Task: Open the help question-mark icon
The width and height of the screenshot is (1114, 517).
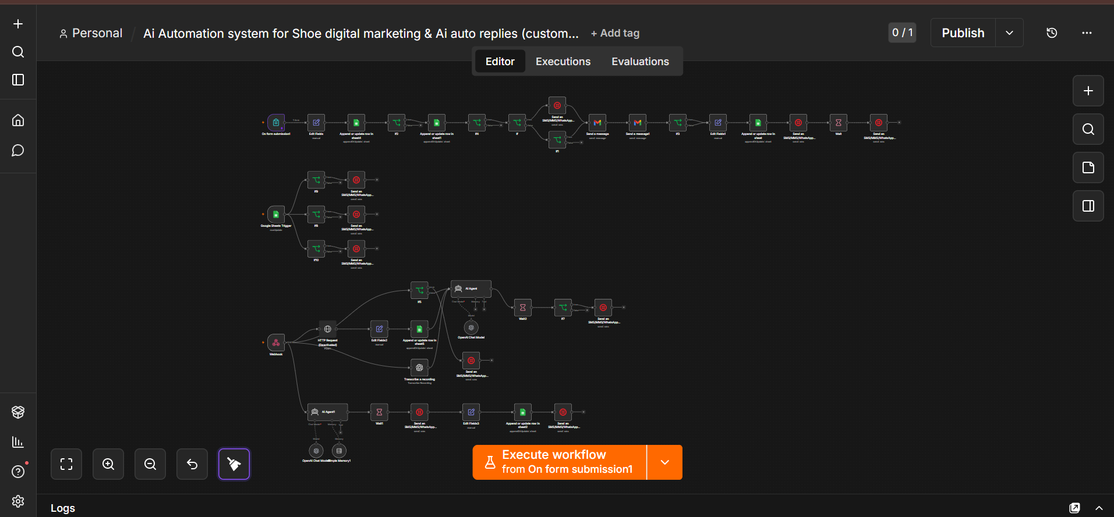Action: point(18,472)
